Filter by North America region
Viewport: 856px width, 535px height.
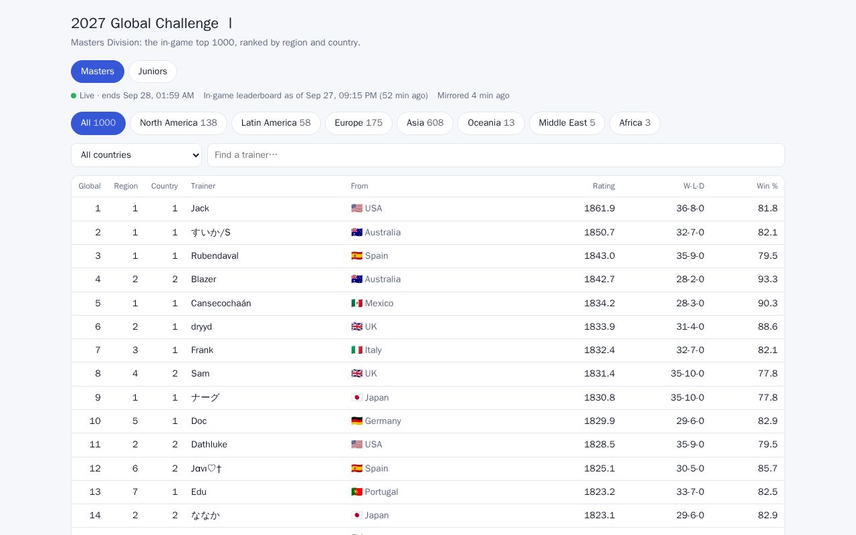[179, 123]
